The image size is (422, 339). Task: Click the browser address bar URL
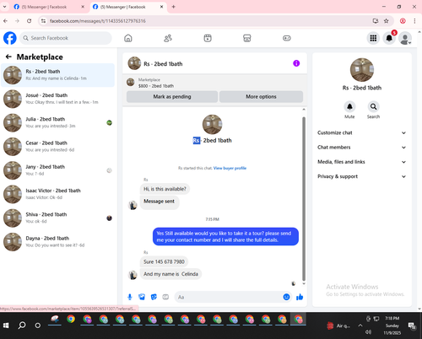(x=98, y=21)
